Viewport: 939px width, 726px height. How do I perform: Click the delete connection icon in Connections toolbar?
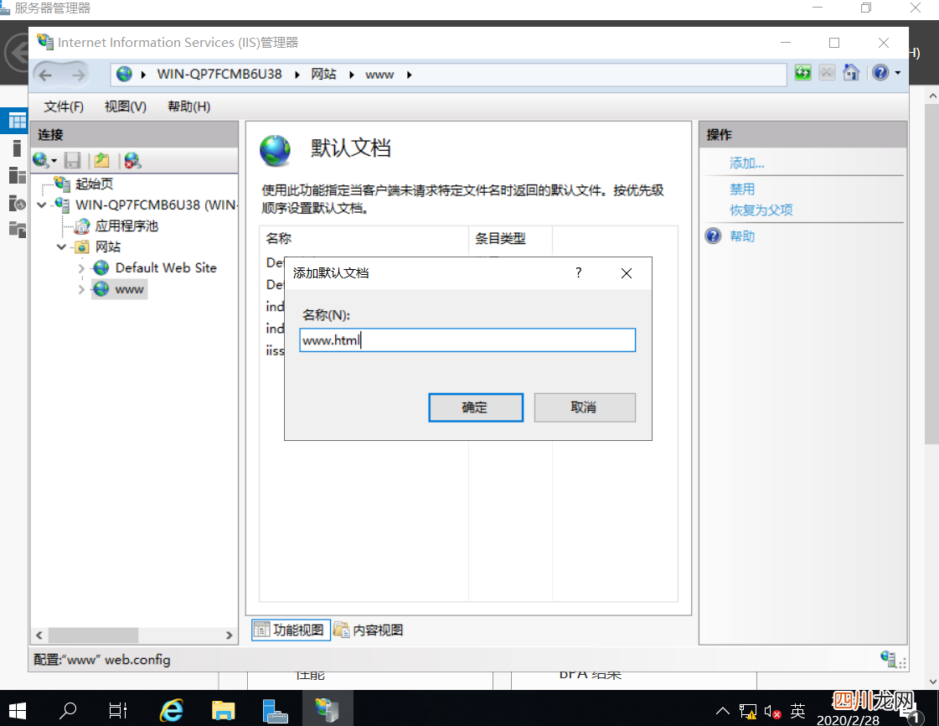pyautogui.click(x=132, y=160)
